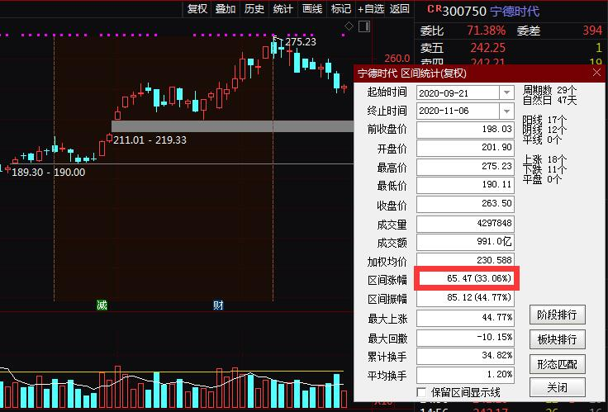Click the green 减 marker on chart
The height and width of the screenshot is (412, 608).
(x=102, y=305)
